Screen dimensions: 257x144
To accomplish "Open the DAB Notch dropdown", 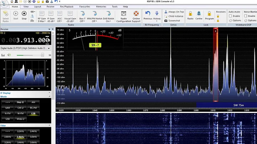I will click(x=109, y=16).
